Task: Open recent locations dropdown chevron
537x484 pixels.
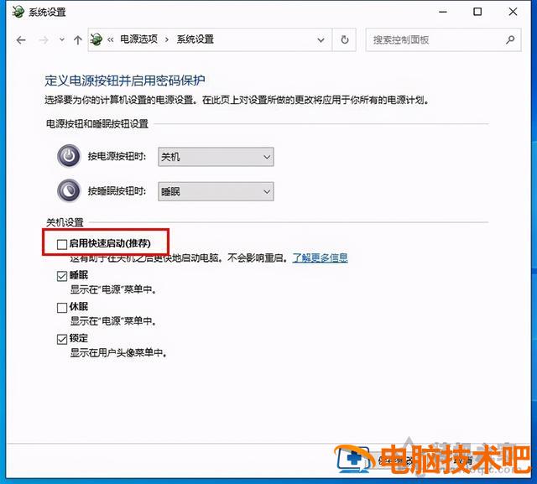Action: (61, 39)
